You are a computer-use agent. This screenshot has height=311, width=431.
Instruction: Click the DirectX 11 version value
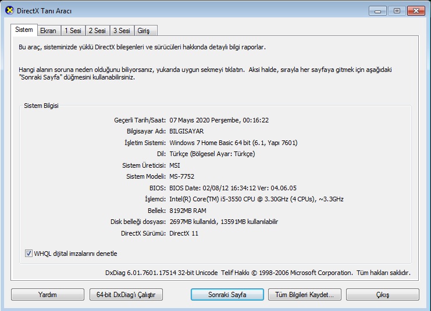pos(184,233)
